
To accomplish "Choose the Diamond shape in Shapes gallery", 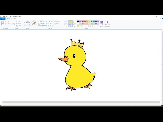I will click(x=41, y=24).
